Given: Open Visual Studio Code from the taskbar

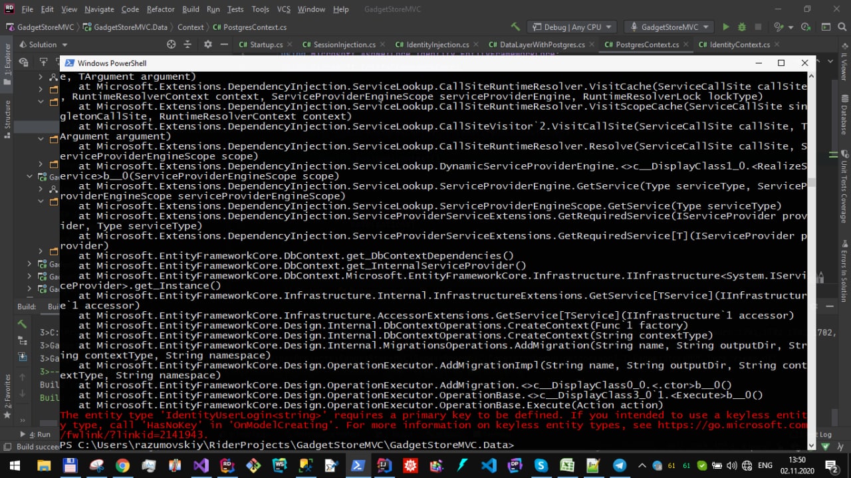Looking at the screenshot, I should (489, 465).
